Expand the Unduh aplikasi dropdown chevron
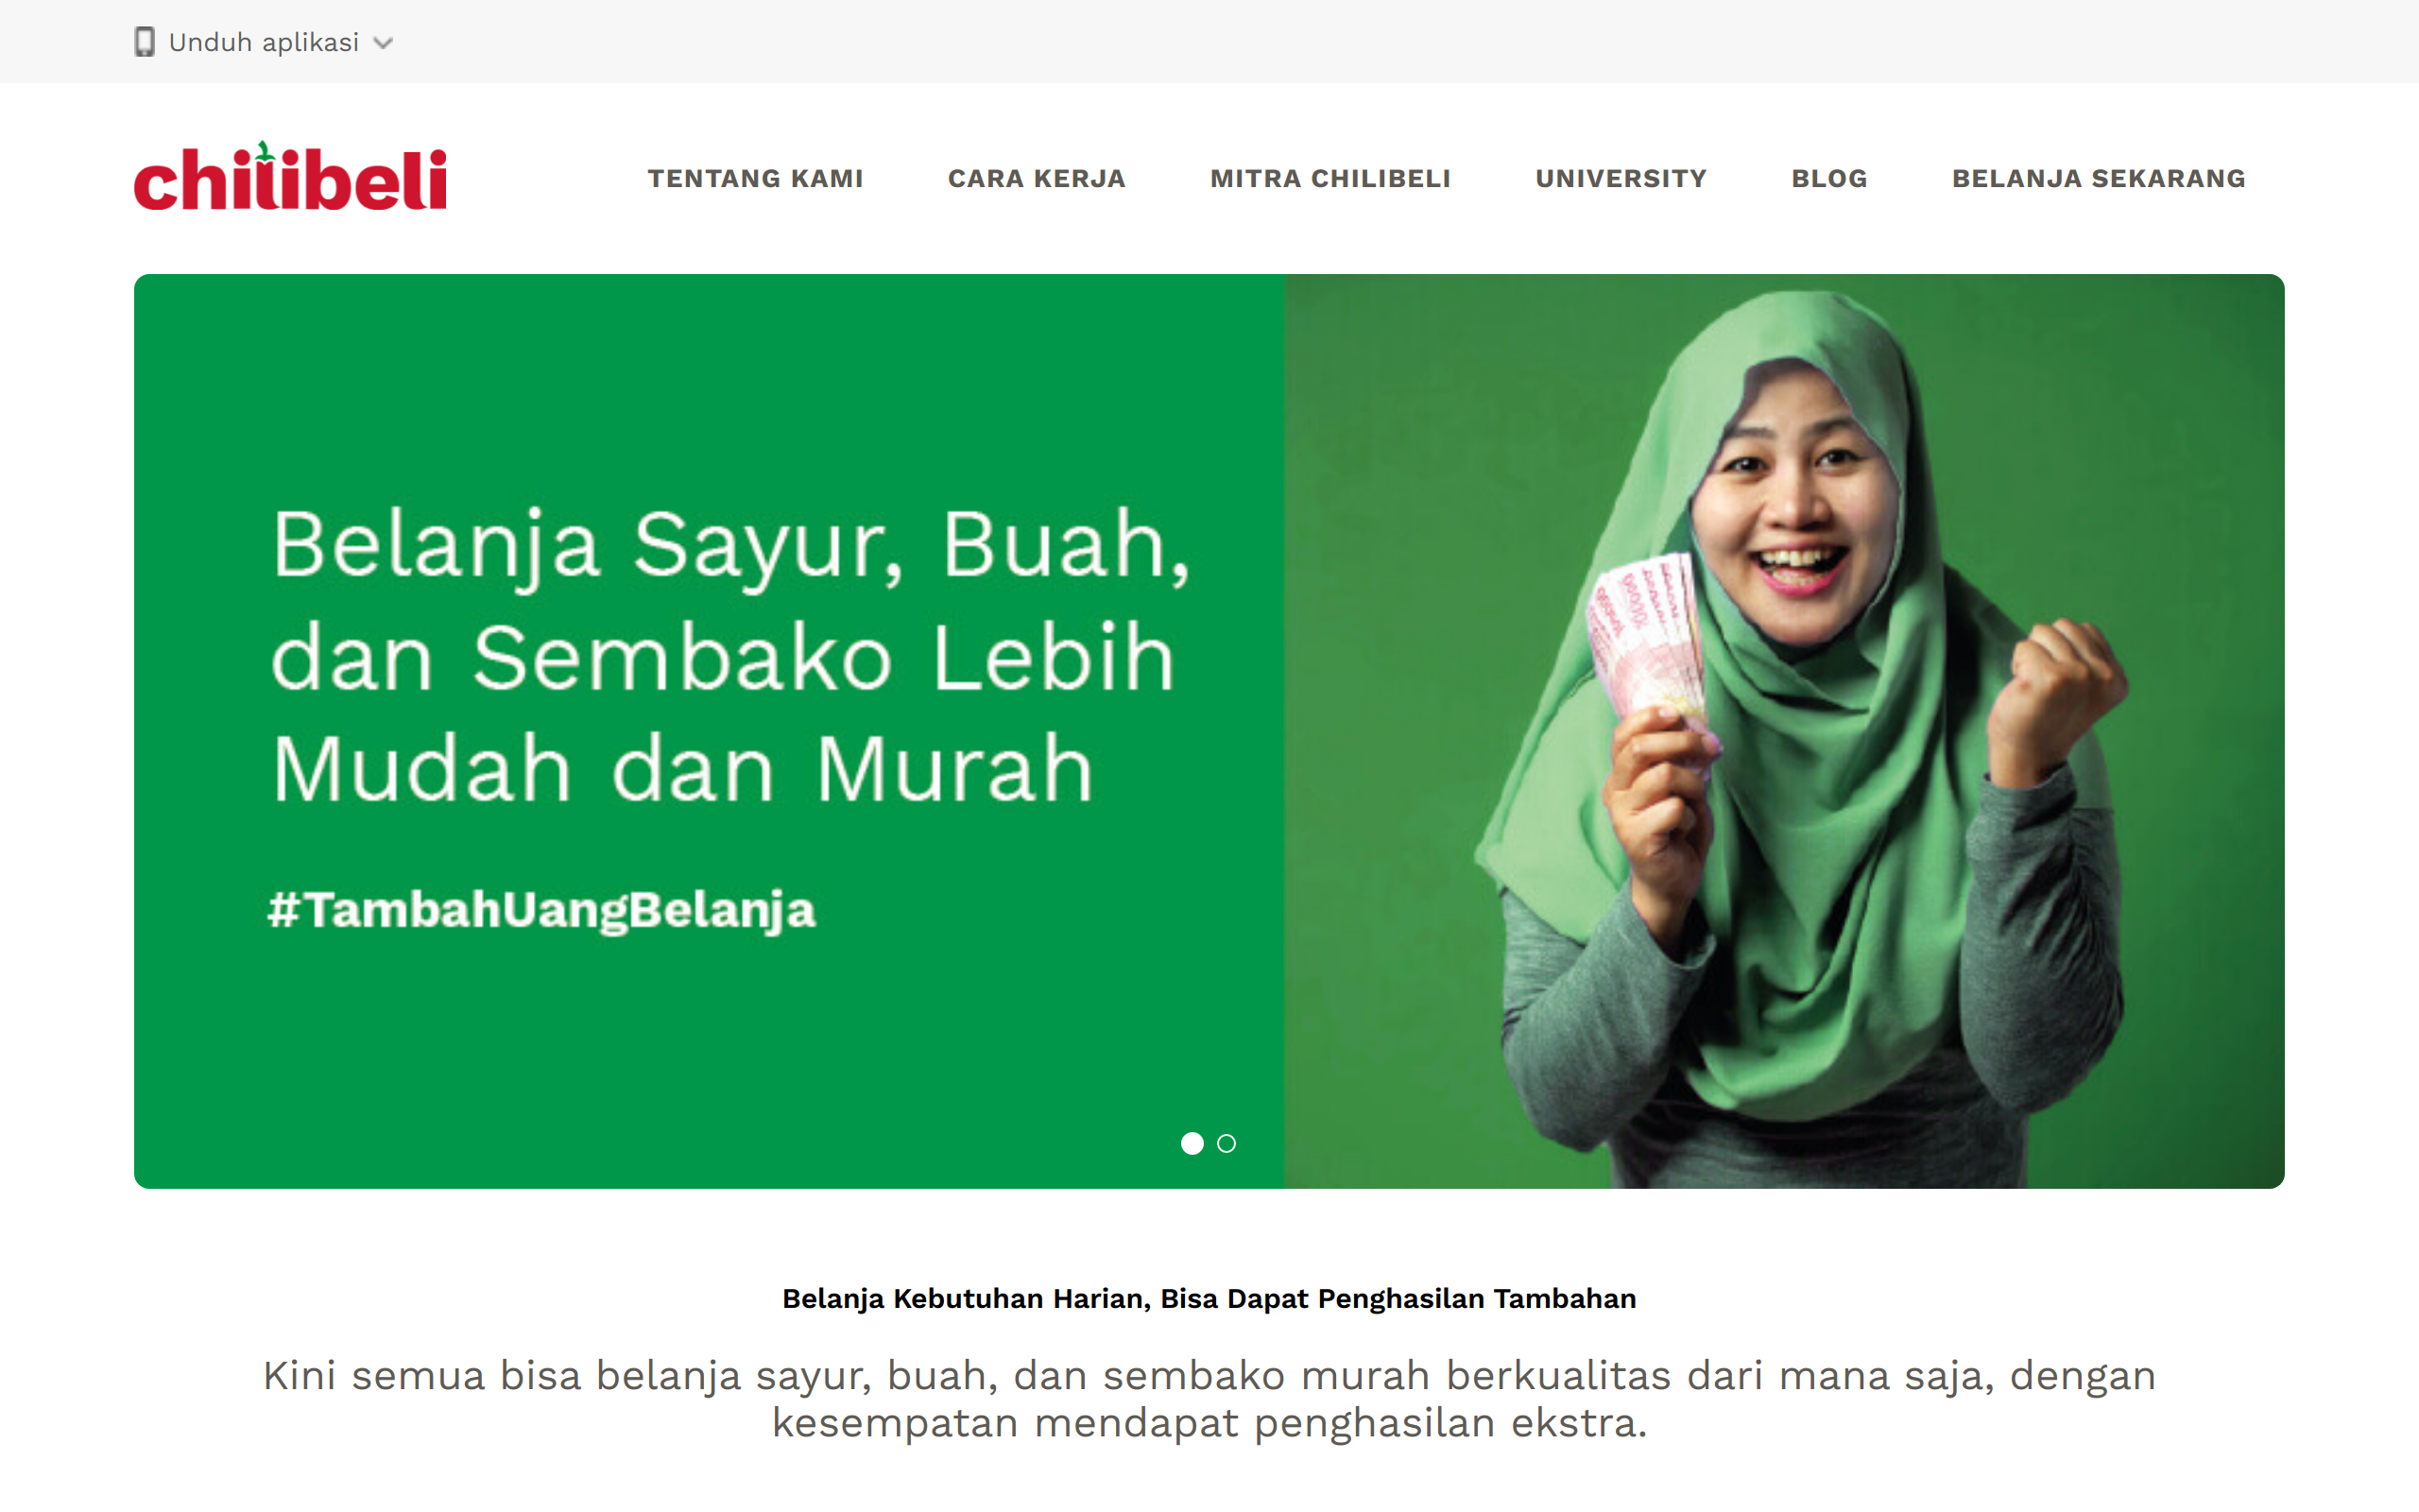This screenshot has width=2419, height=1512. pyautogui.click(x=383, y=43)
